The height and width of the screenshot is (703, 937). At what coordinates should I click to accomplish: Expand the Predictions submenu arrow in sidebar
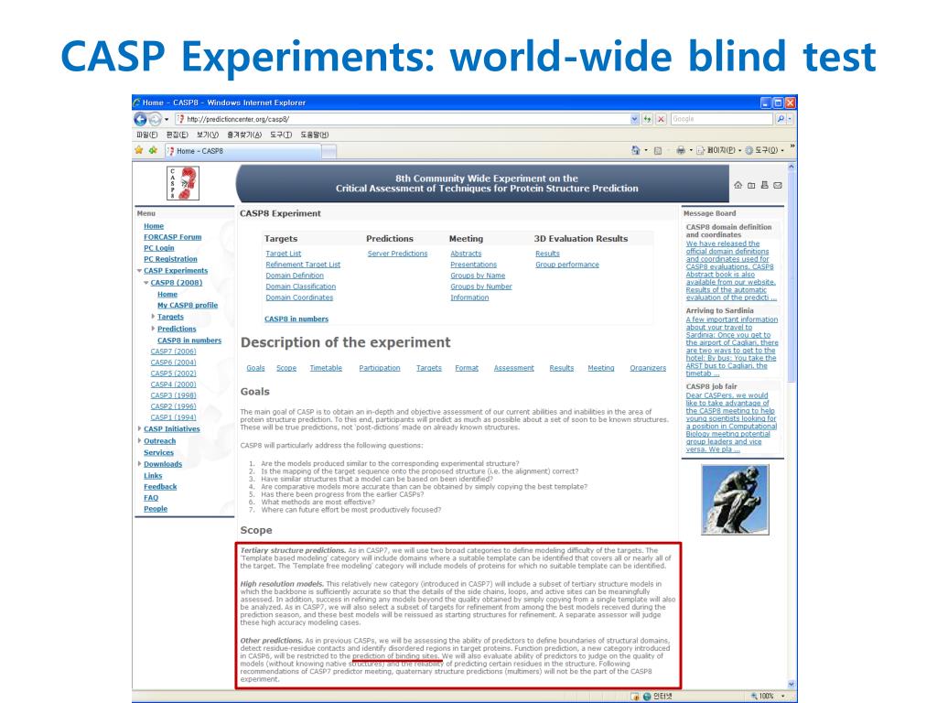click(153, 329)
